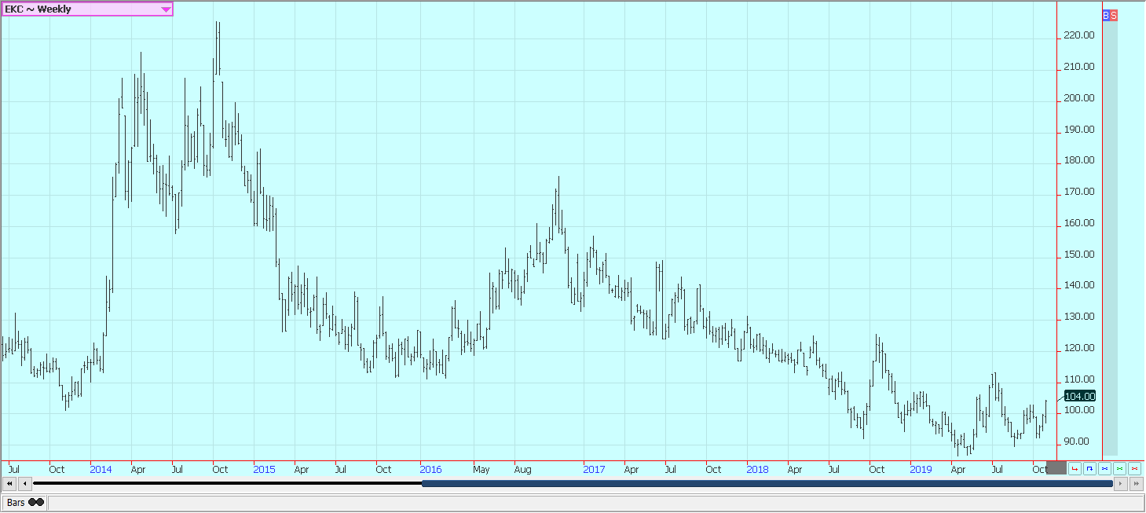
Task: Click the grey box after the last Oct
Action: pos(1057,468)
